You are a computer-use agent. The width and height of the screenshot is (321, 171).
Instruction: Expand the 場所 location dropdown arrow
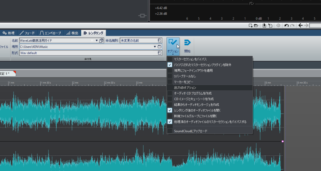(x=155, y=47)
